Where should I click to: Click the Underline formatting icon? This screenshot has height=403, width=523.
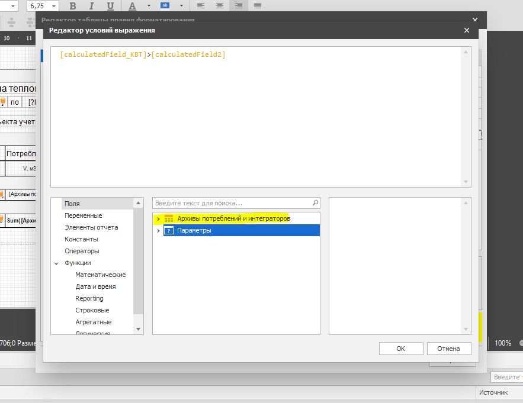(x=110, y=6)
